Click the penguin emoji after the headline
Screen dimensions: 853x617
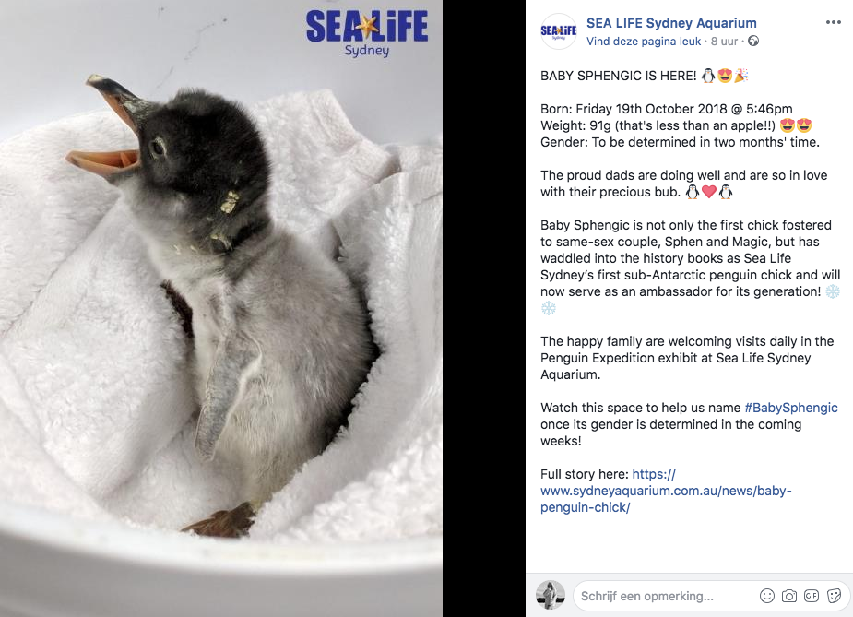point(707,75)
